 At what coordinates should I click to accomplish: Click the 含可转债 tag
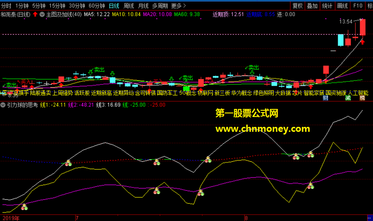(x=145, y=93)
